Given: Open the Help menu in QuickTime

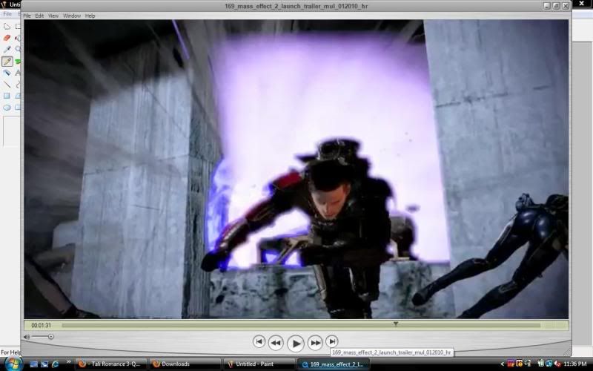Looking at the screenshot, I should [x=90, y=16].
